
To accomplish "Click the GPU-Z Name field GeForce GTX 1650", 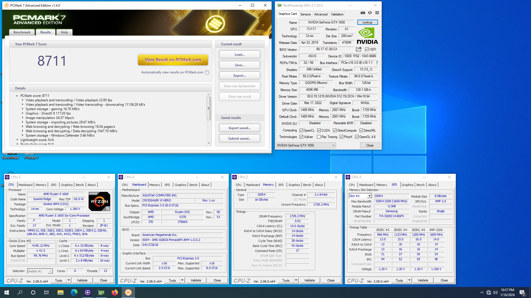I will 327,22.
